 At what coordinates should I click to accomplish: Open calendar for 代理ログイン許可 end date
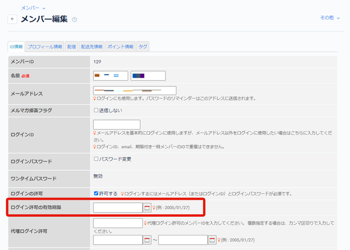(x=212, y=240)
